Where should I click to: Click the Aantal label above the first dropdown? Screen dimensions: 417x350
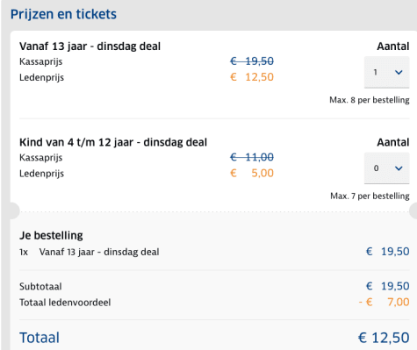pyautogui.click(x=393, y=46)
